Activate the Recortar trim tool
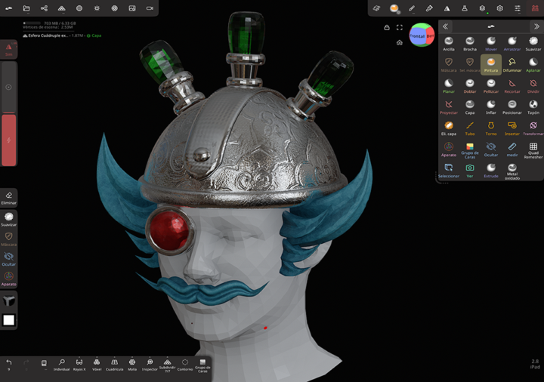 [512, 86]
